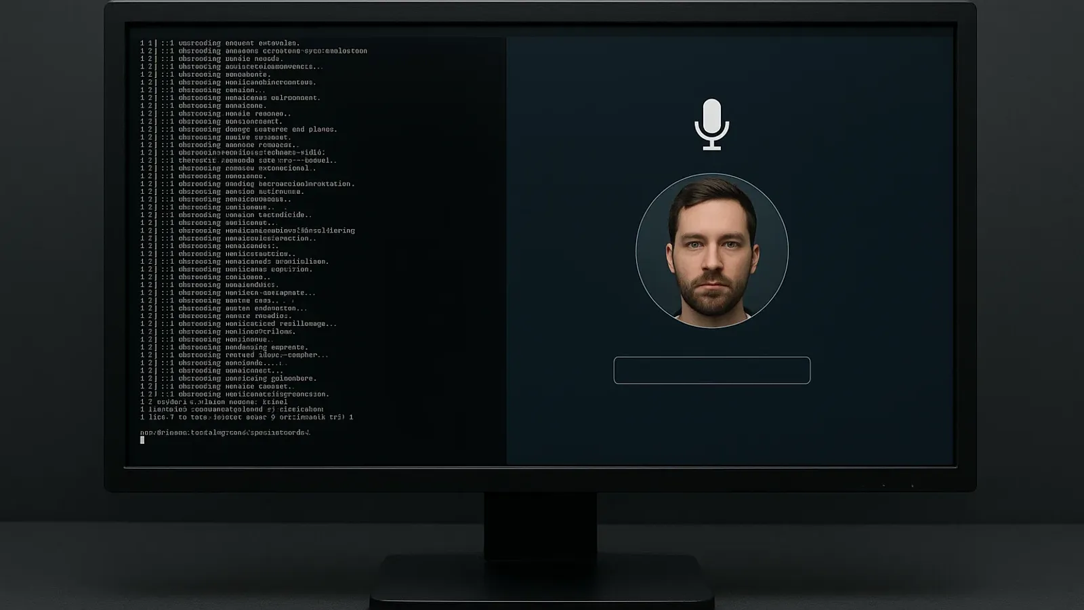Select the terminal line containing 'ktinel'
This screenshot has width=1084, height=610.
pyautogui.click(x=214, y=402)
